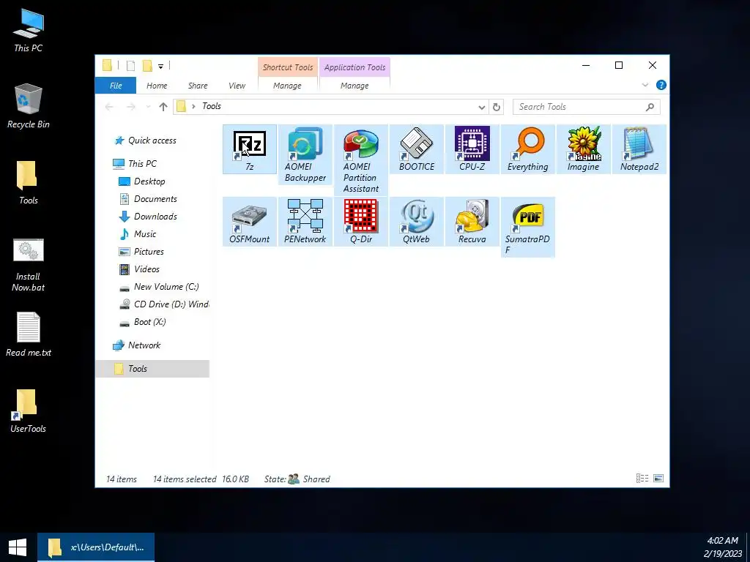Image resolution: width=750 pixels, height=562 pixels.
Task: Click the search magnifier icon
Action: [650, 107]
